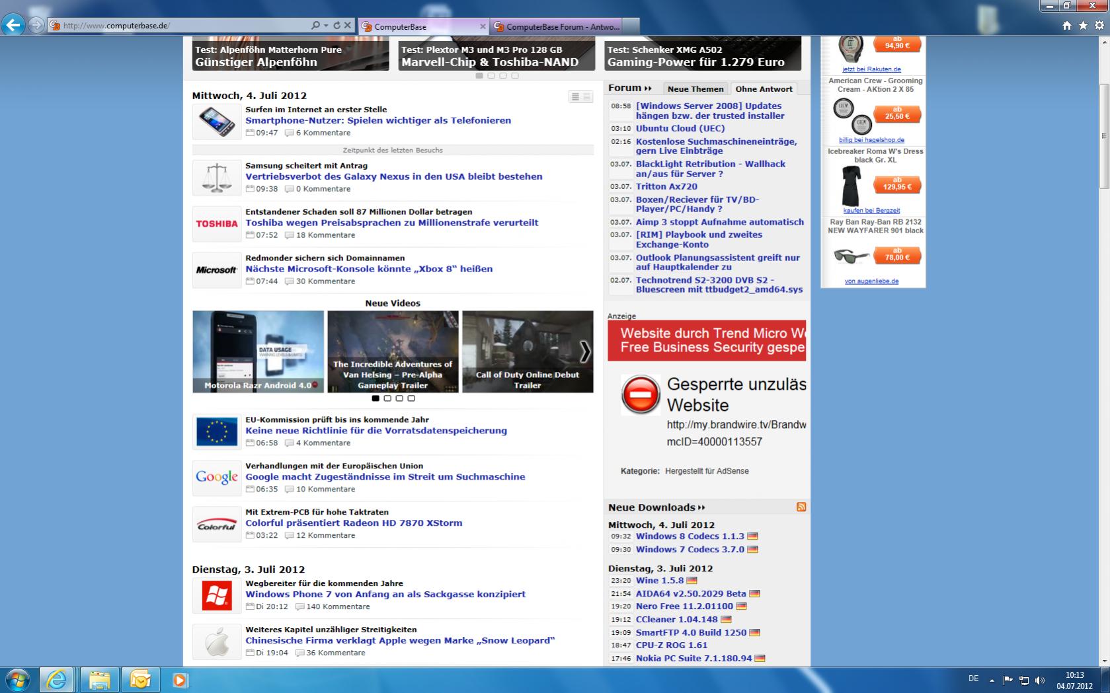Advance videos with the right chevron
1110x693 pixels.
click(x=585, y=352)
